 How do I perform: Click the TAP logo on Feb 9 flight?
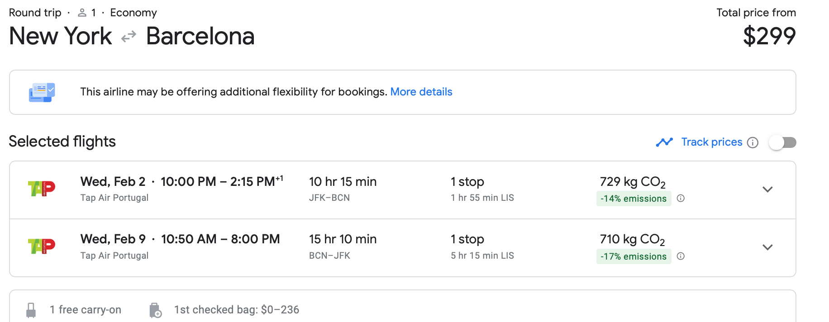[41, 246]
